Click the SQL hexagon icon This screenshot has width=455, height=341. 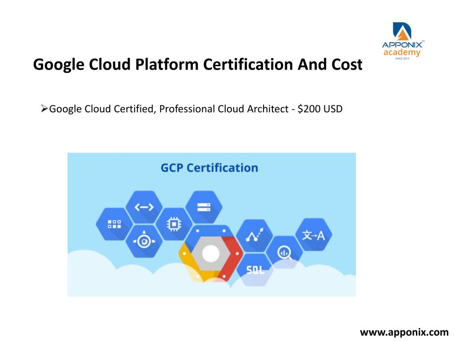255,270
